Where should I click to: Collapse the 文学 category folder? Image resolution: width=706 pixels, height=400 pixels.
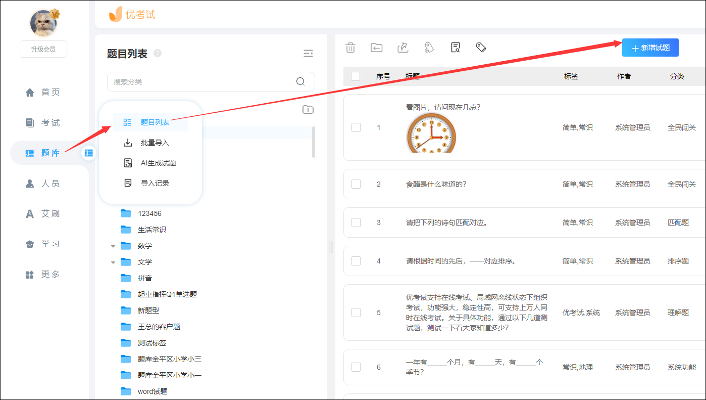(x=113, y=262)
